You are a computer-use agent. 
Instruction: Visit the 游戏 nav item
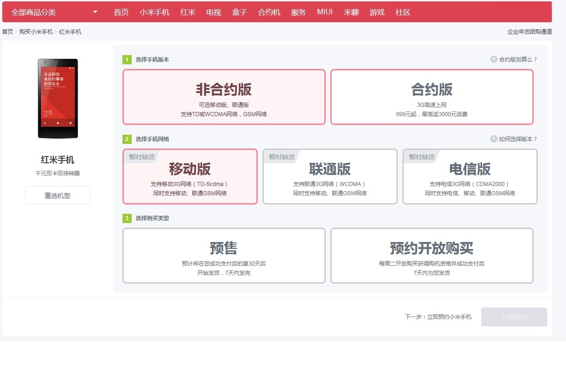pyautogui.click(x=377, y=12)
